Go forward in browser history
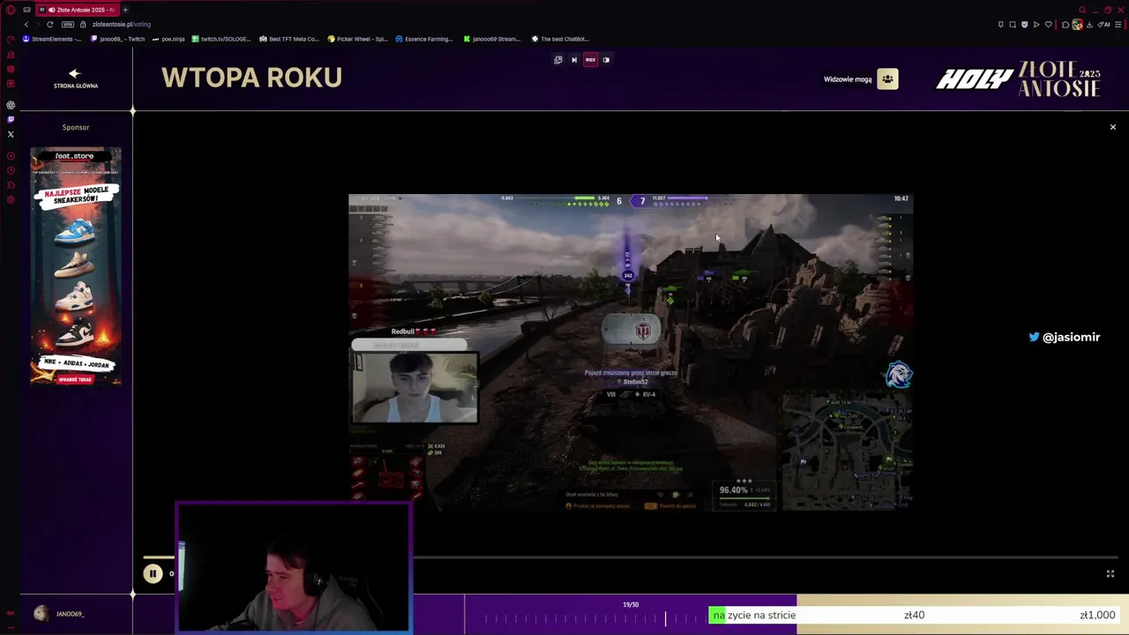This screenshot has width=1129, height=635. (x=38, y=24)
